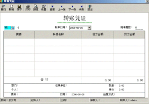Click the 附单据数 attachment count field
This screenshot has width=149, height=104.
[139, 28]
